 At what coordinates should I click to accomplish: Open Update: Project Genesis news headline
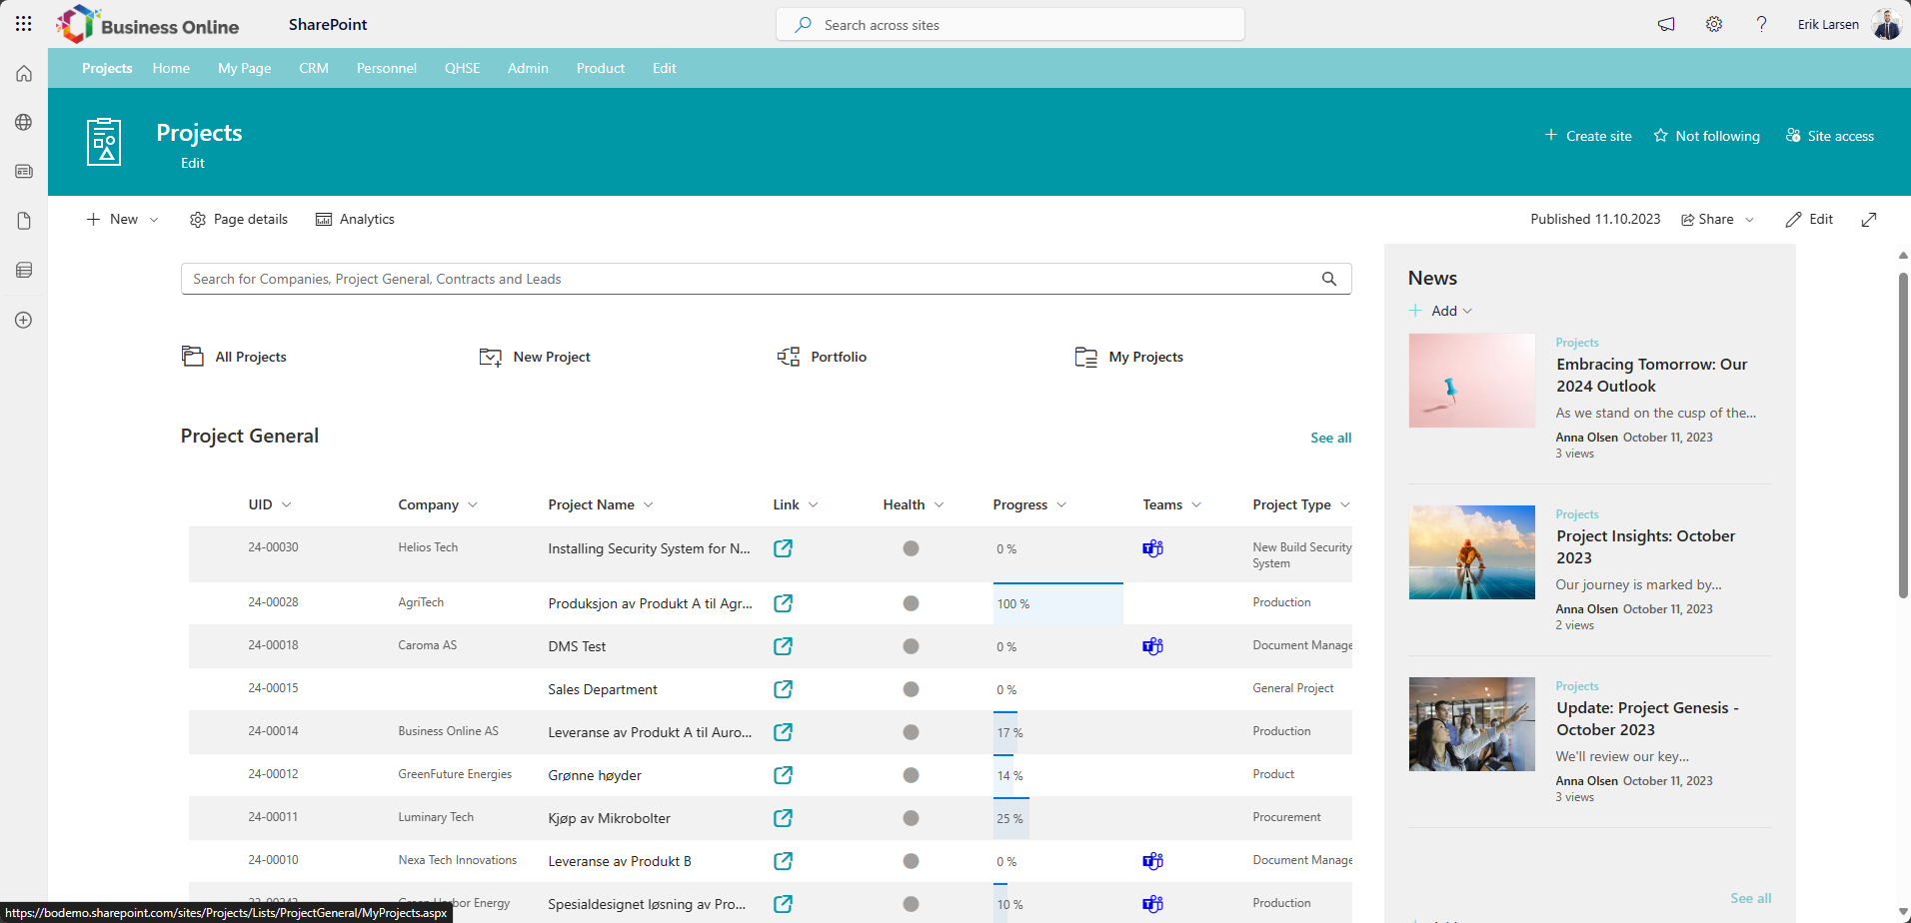[1647, 719]
